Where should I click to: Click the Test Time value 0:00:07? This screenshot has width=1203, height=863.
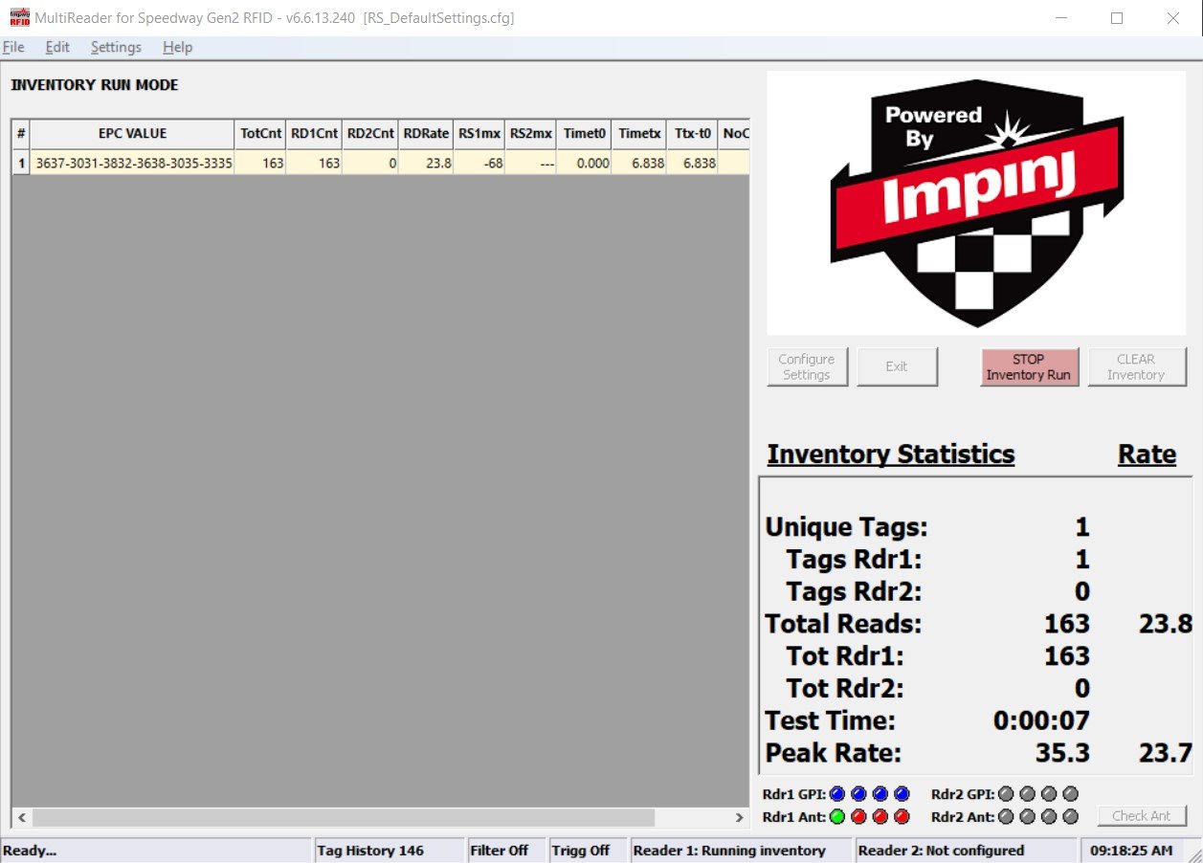click(1041, 720)
